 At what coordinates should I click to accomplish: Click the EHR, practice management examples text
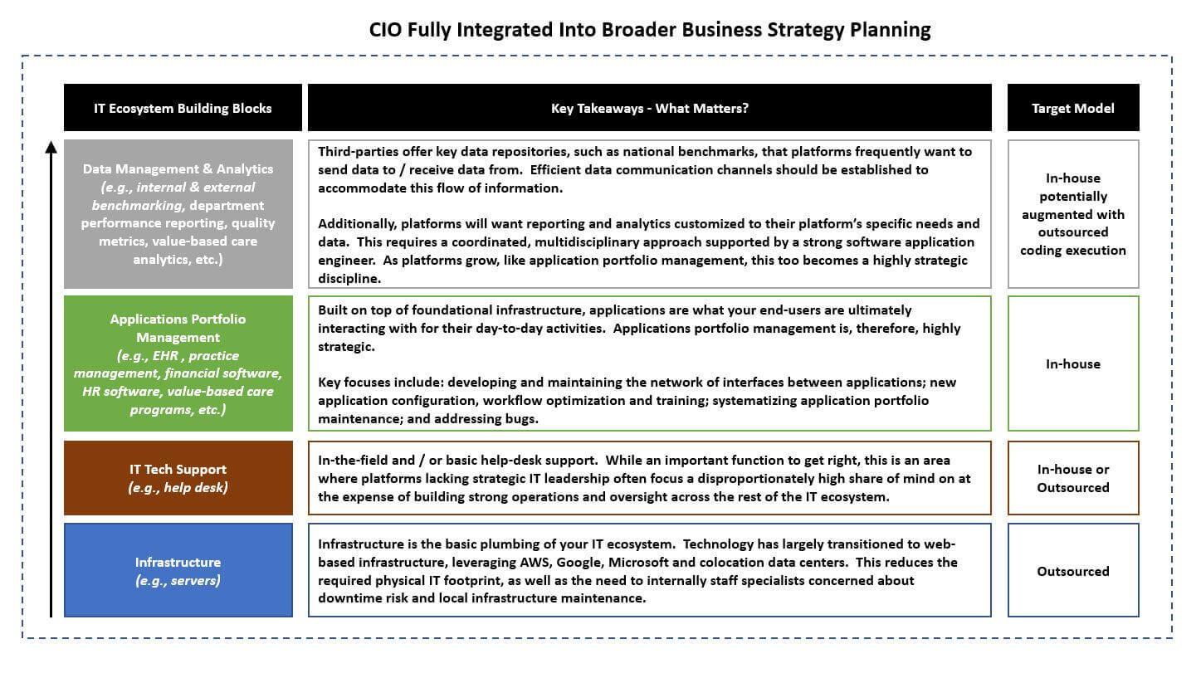coord(178,383)
